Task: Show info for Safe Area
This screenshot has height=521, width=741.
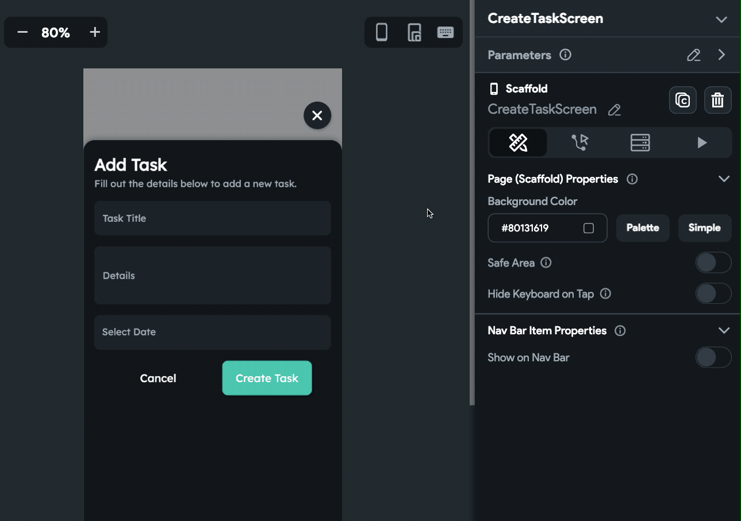Action: pos(546,263)
